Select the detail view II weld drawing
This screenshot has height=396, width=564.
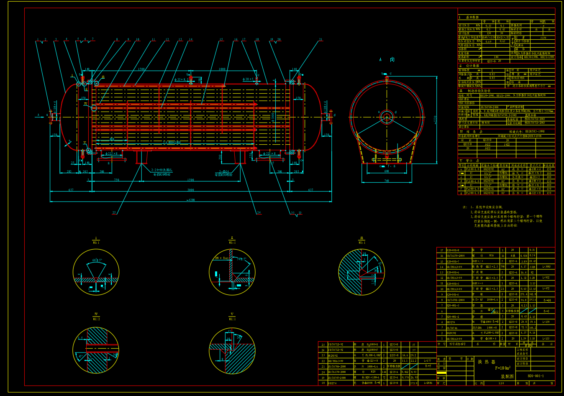click(232, 272)
